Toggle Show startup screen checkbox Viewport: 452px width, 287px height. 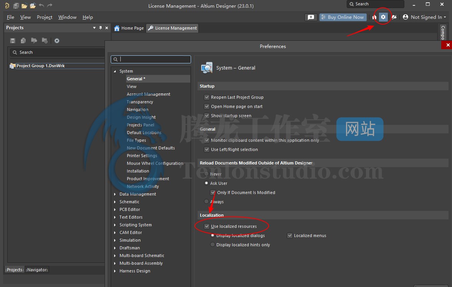point(206,116)
